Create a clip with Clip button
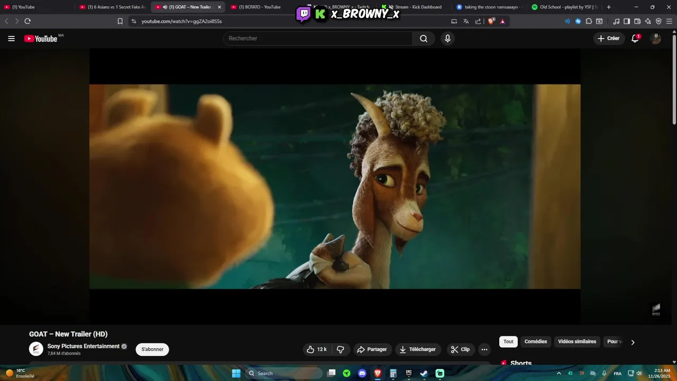 tap(460, 349)
